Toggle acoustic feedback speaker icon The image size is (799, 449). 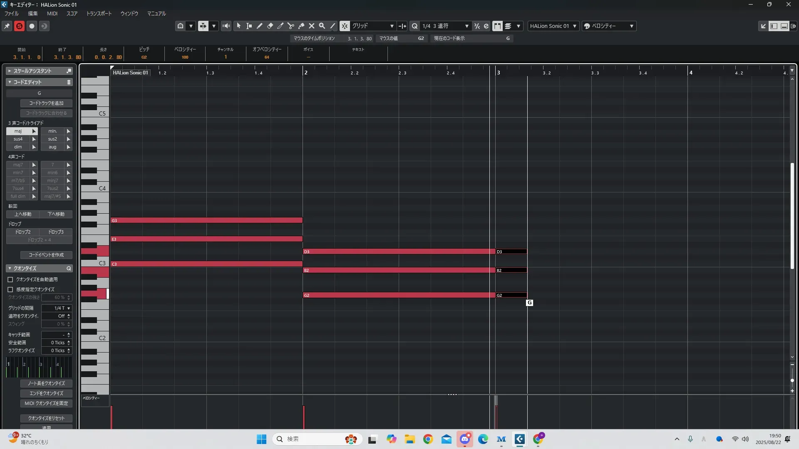tap(226, 26)
